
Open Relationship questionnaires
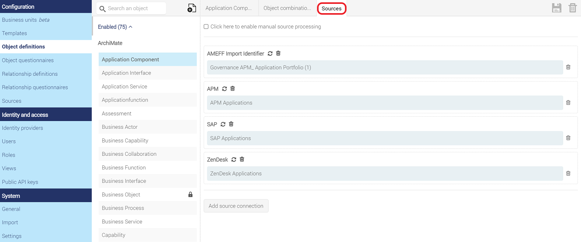tap(46, 87)
